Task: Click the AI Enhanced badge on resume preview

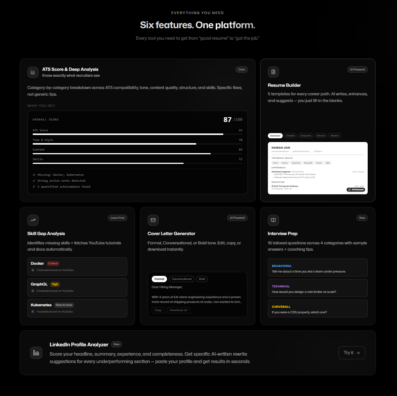Action: (x=356, y=189)
